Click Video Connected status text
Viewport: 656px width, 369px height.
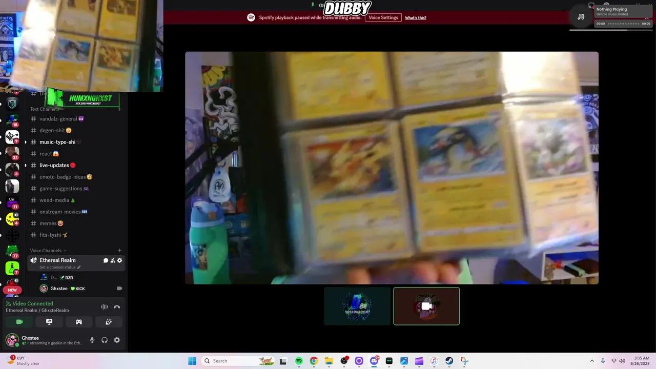(33, 304)
